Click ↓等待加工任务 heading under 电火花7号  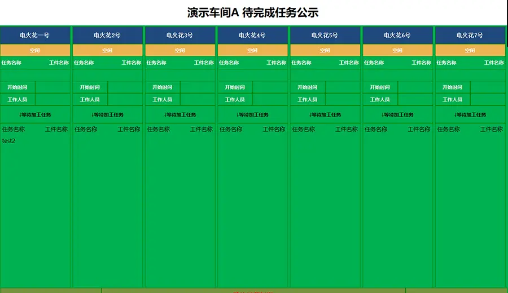tap(470, 114)
